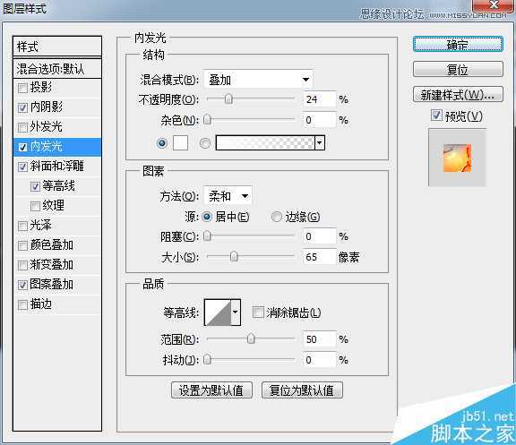Enable the 描边 checkbox
Viewport: 516px width, 445px height.
(22, 304)
